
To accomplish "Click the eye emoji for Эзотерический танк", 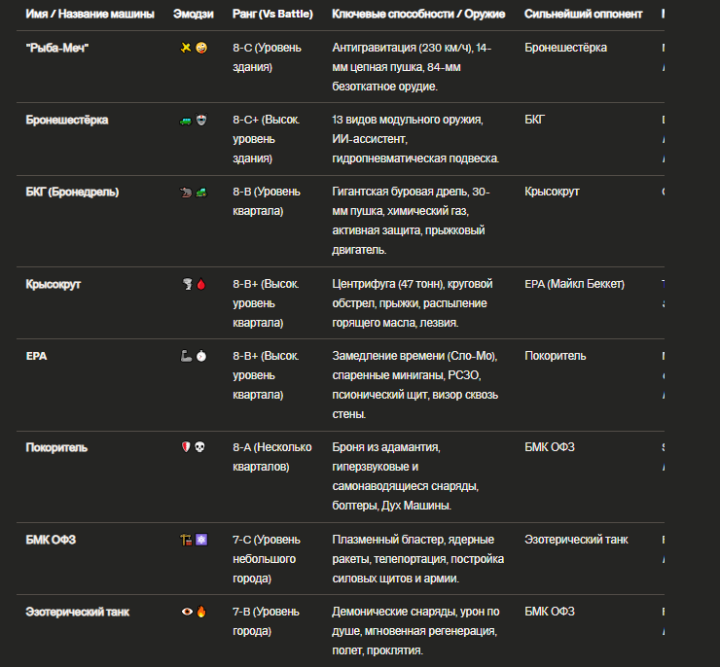I will (x=187, y=612).
